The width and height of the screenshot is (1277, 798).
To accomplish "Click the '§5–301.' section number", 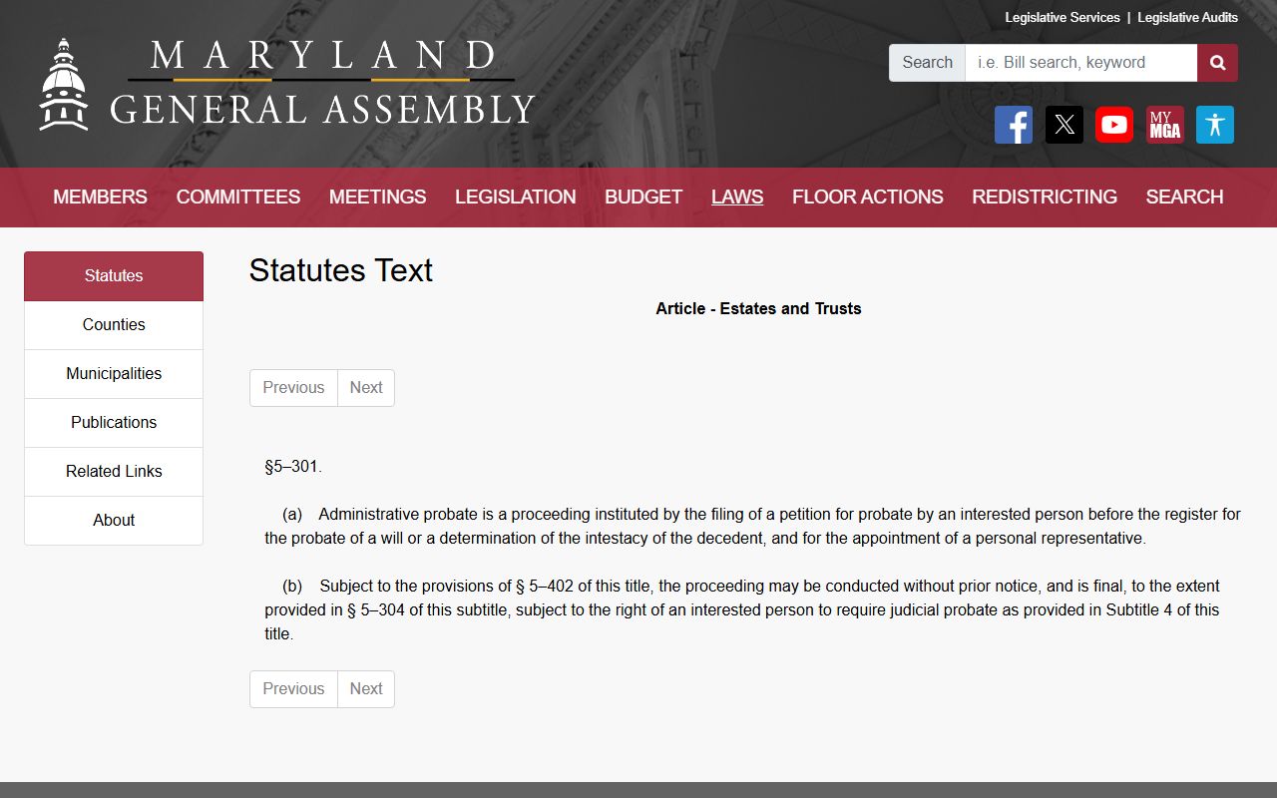I will coord(293,467).
